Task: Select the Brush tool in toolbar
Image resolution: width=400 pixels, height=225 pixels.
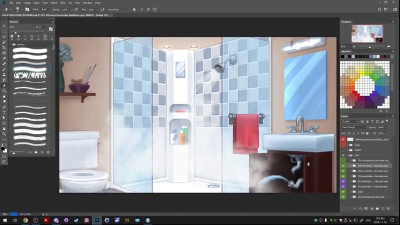Action: pyautogui.click(x=4, y=69)
